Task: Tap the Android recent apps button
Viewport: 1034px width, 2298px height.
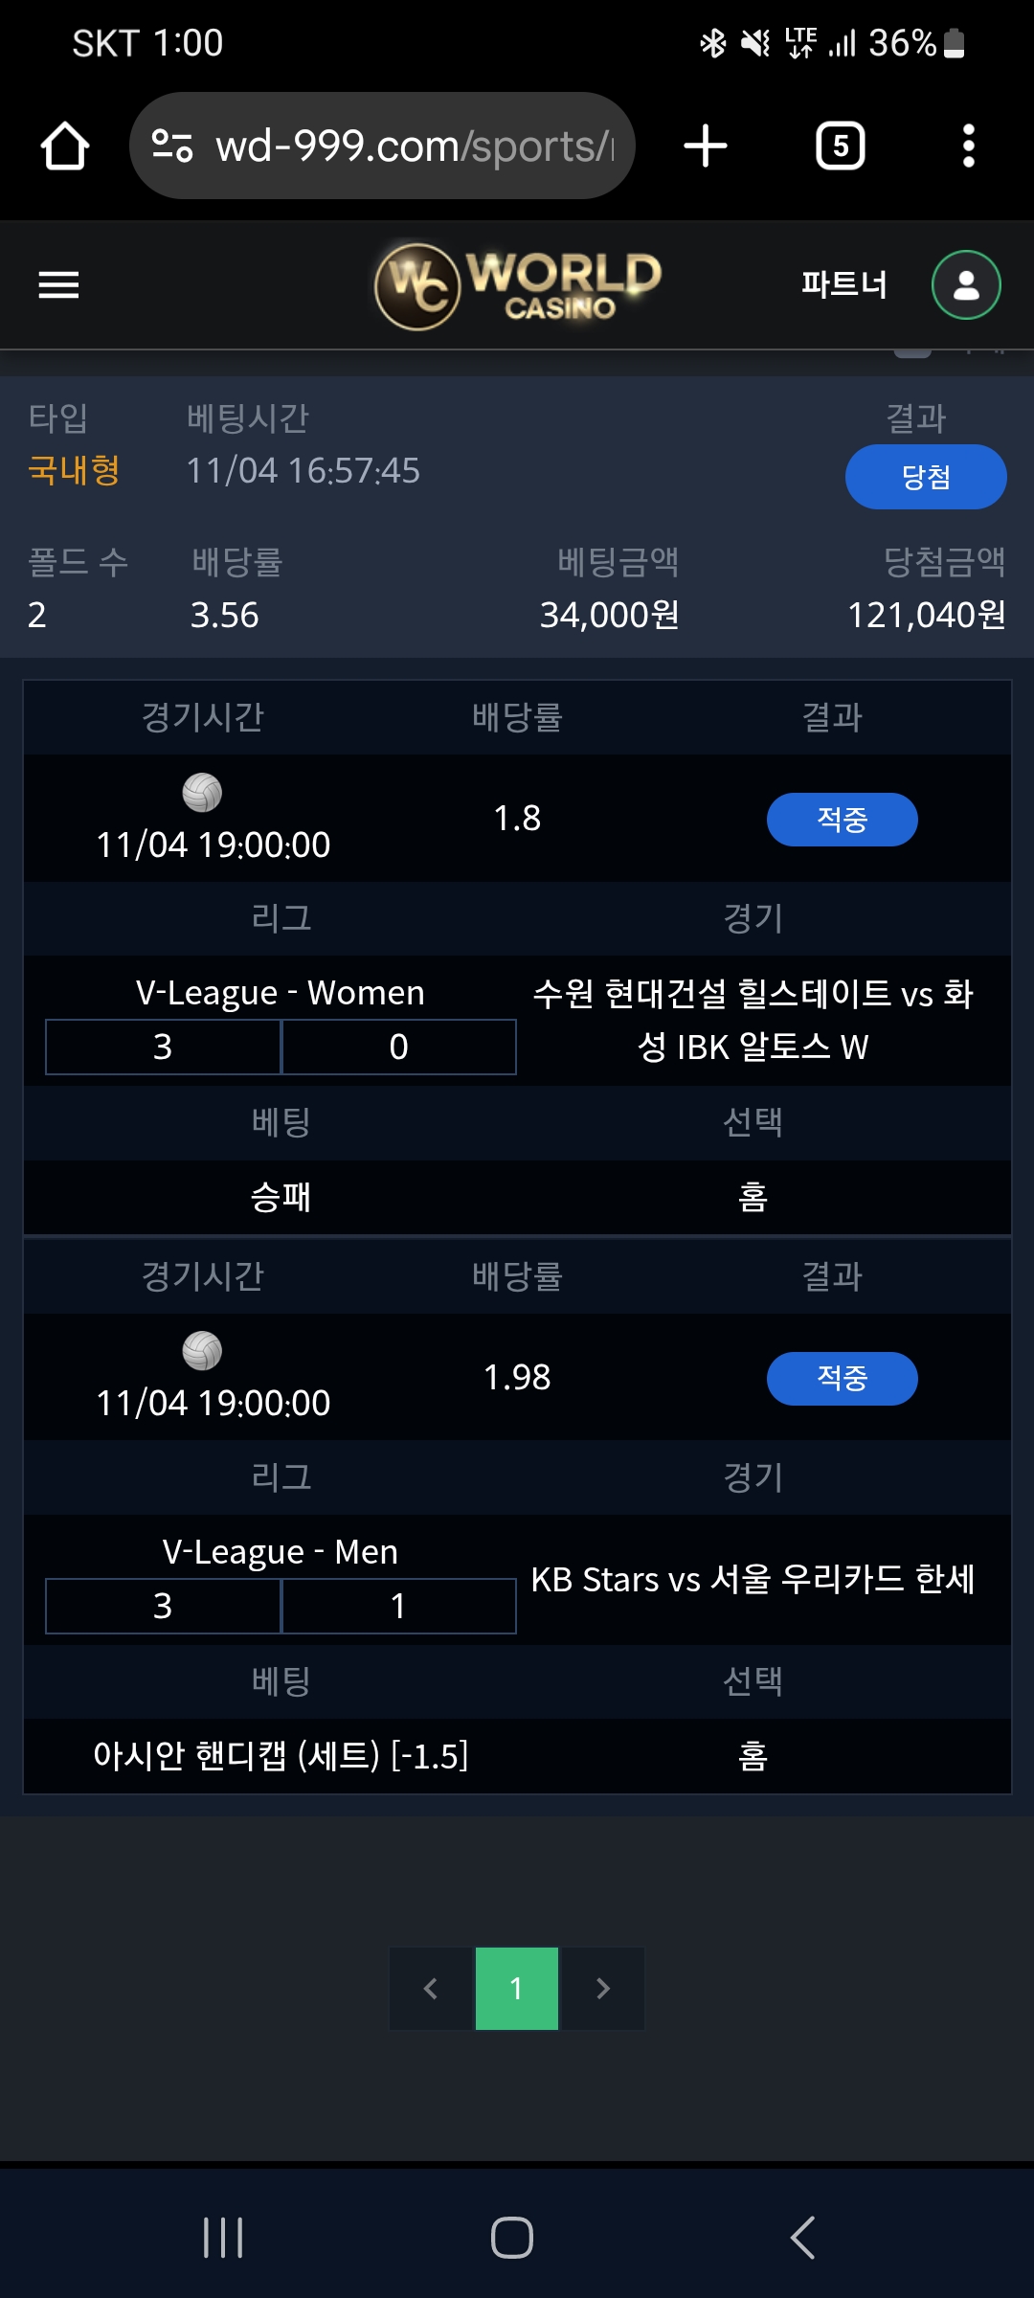Action: [223, 2238]
